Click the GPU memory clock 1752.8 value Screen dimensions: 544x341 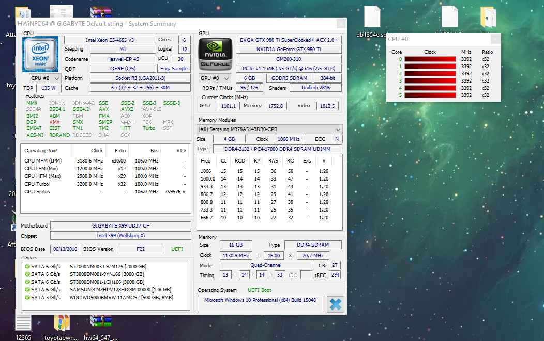(x=276, y=106)
